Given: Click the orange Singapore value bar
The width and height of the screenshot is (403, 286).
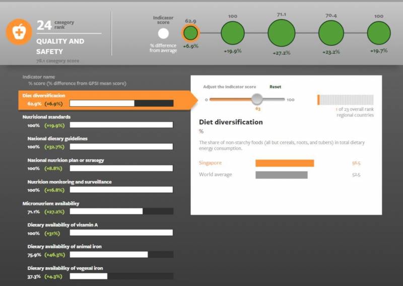Looking at the screenshot, I should pos(285,163).
